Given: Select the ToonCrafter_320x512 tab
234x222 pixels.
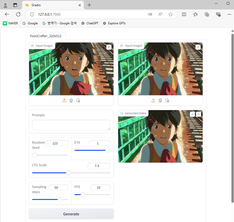Looking at the screenshot, I should click(x=45, y=36).
